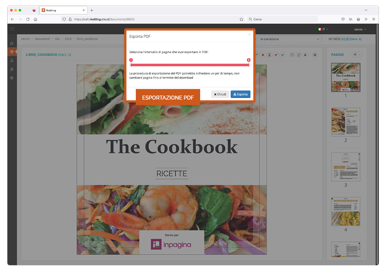Viewport: 386px width, 268px height.
Task: Go to Documenti in the breadcrumb
Action: 42,39
